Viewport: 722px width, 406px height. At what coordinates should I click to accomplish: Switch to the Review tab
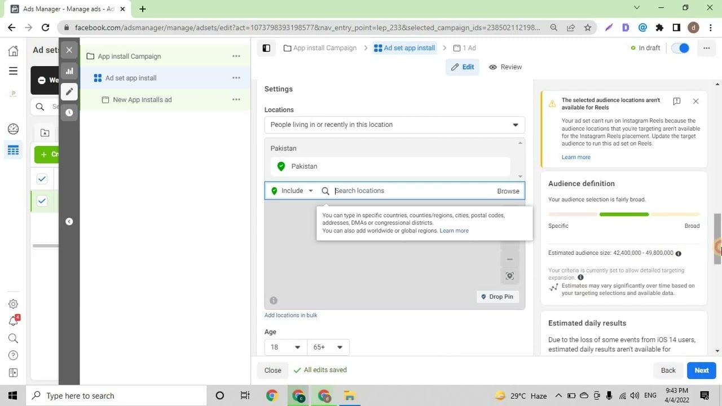click(505, 67)
